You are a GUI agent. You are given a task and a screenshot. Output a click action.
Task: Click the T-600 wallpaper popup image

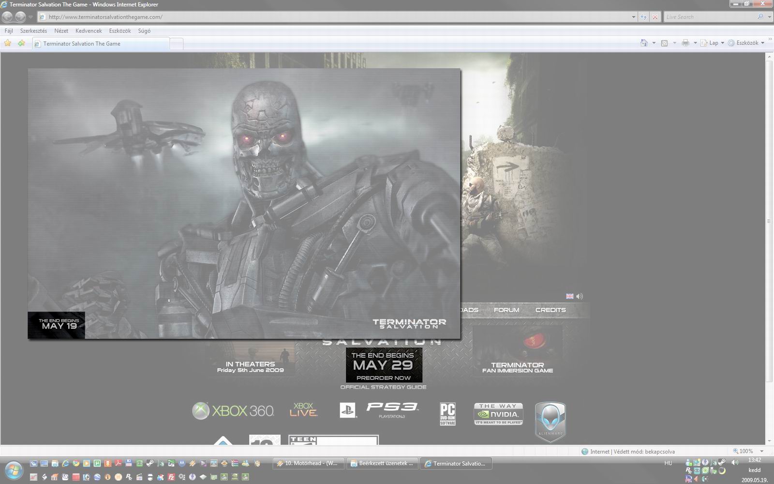coord(244,203)
